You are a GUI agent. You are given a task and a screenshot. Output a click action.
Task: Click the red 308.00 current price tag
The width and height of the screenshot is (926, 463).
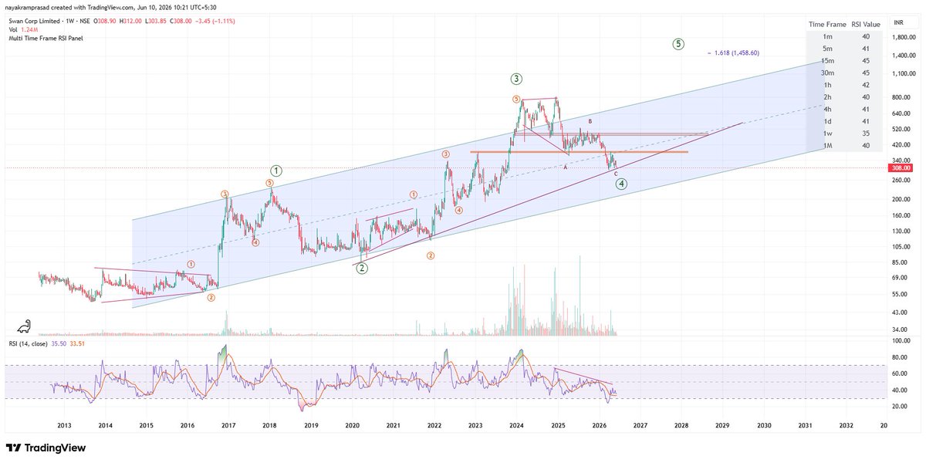901,167
